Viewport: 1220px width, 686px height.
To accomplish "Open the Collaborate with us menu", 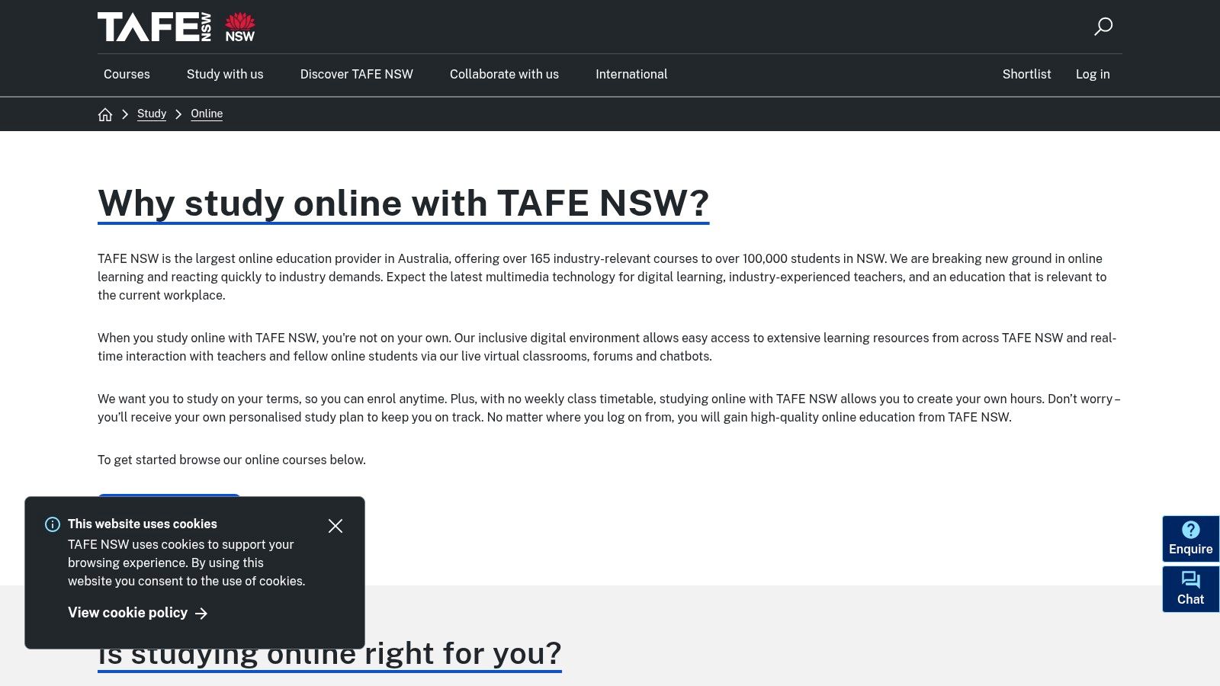I will (504, 74).
